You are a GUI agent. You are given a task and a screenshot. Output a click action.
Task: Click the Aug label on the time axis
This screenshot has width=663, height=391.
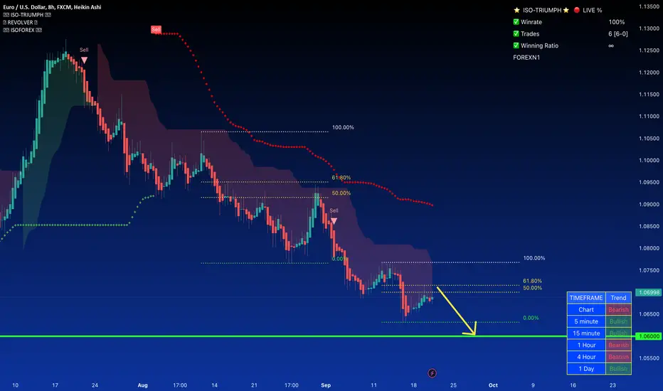(142, 385)
